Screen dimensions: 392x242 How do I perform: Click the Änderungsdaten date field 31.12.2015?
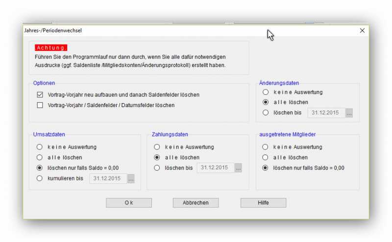(x=326, y=113)
